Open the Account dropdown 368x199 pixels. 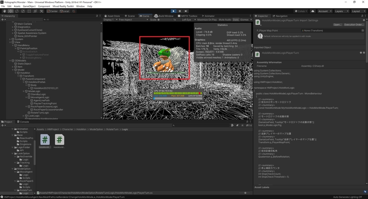[x=324, y=11]
